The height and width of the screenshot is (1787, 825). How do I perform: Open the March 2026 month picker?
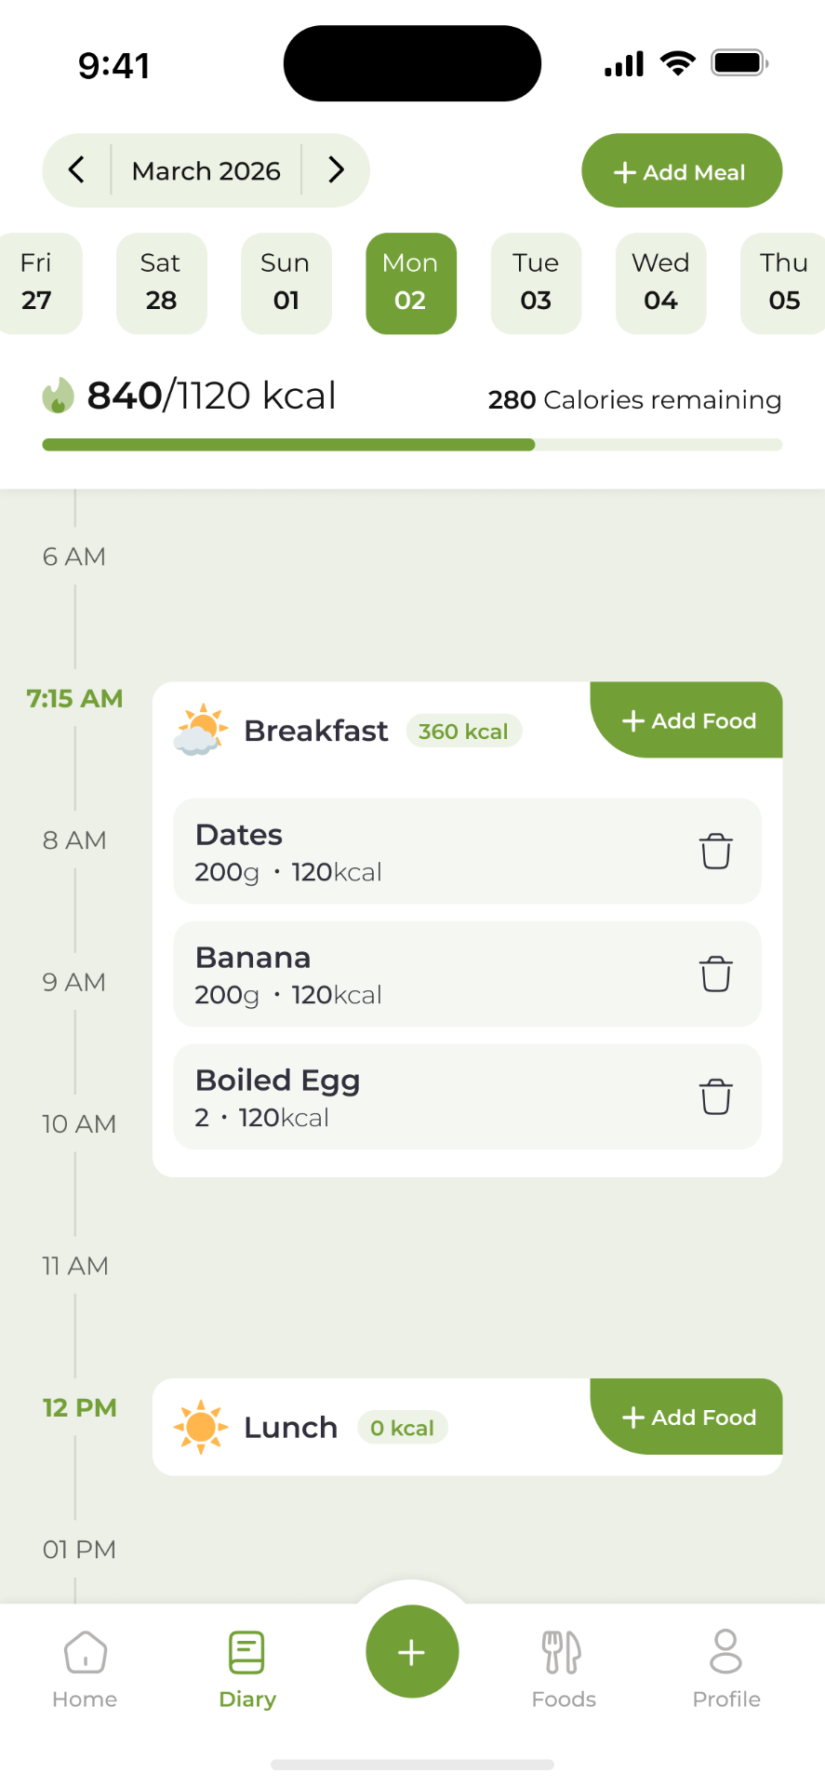pos(206,170)
